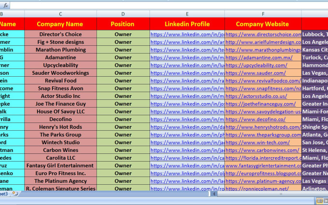This screenshot has width=328, height=205.
Task: Open the henryshotrods.com link
Action: (x=263, y=127)
